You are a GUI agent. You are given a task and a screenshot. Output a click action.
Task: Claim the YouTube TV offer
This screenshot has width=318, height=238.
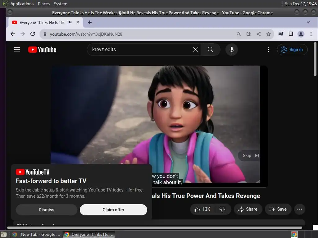point(113,210)
